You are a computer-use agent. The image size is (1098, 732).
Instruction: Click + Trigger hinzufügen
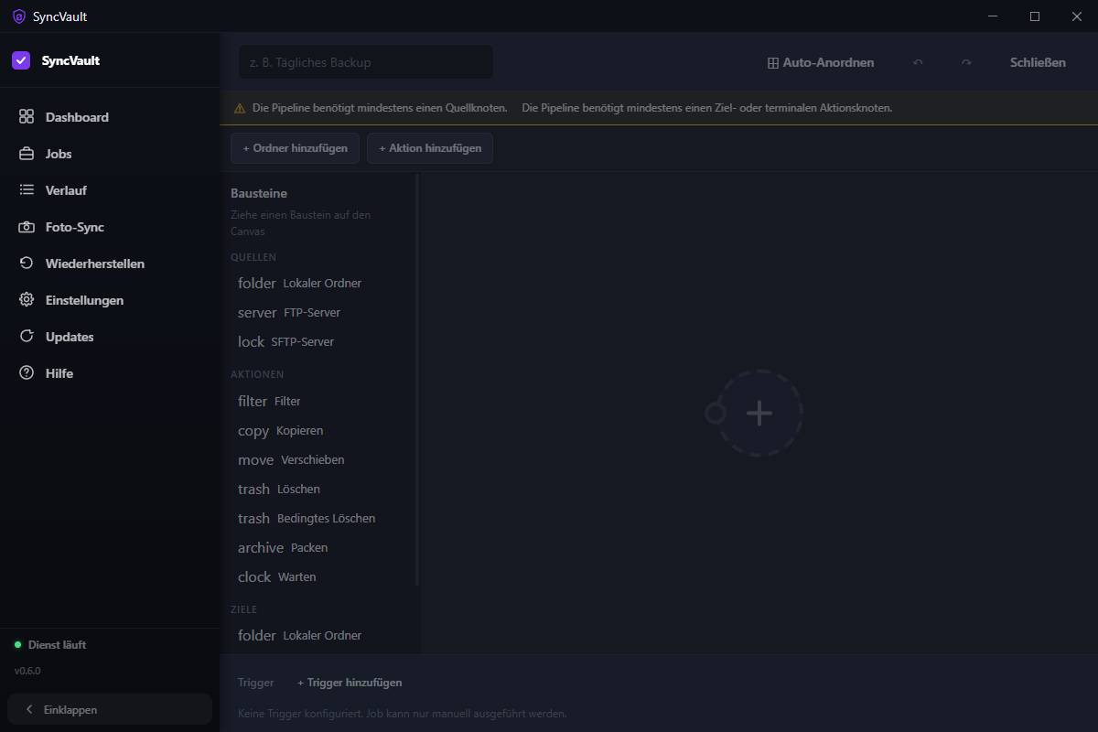[x=350, y=683]
